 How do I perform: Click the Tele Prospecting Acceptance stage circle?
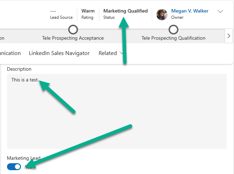73,30
